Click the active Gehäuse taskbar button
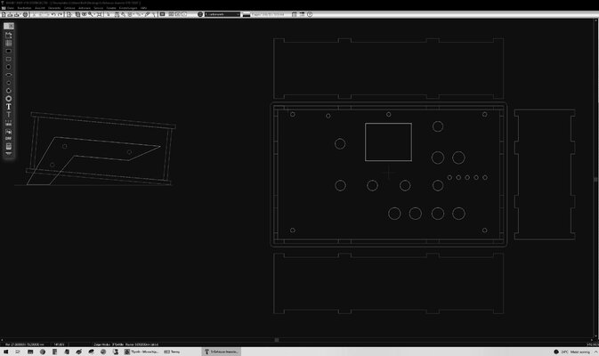This screenshot has width=599, height=356. (222, 352)
